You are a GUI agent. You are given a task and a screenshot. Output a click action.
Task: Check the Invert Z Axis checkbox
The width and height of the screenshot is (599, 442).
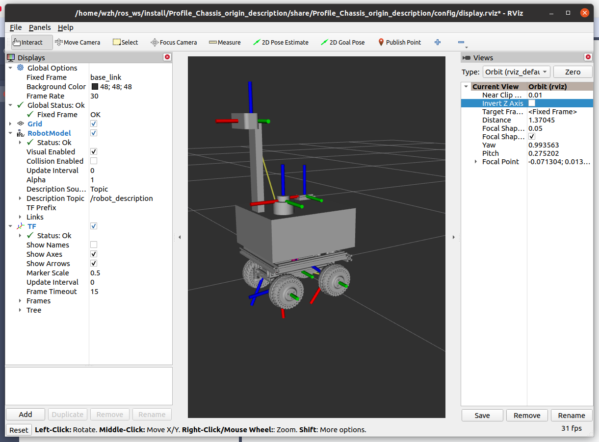(532, 103)
